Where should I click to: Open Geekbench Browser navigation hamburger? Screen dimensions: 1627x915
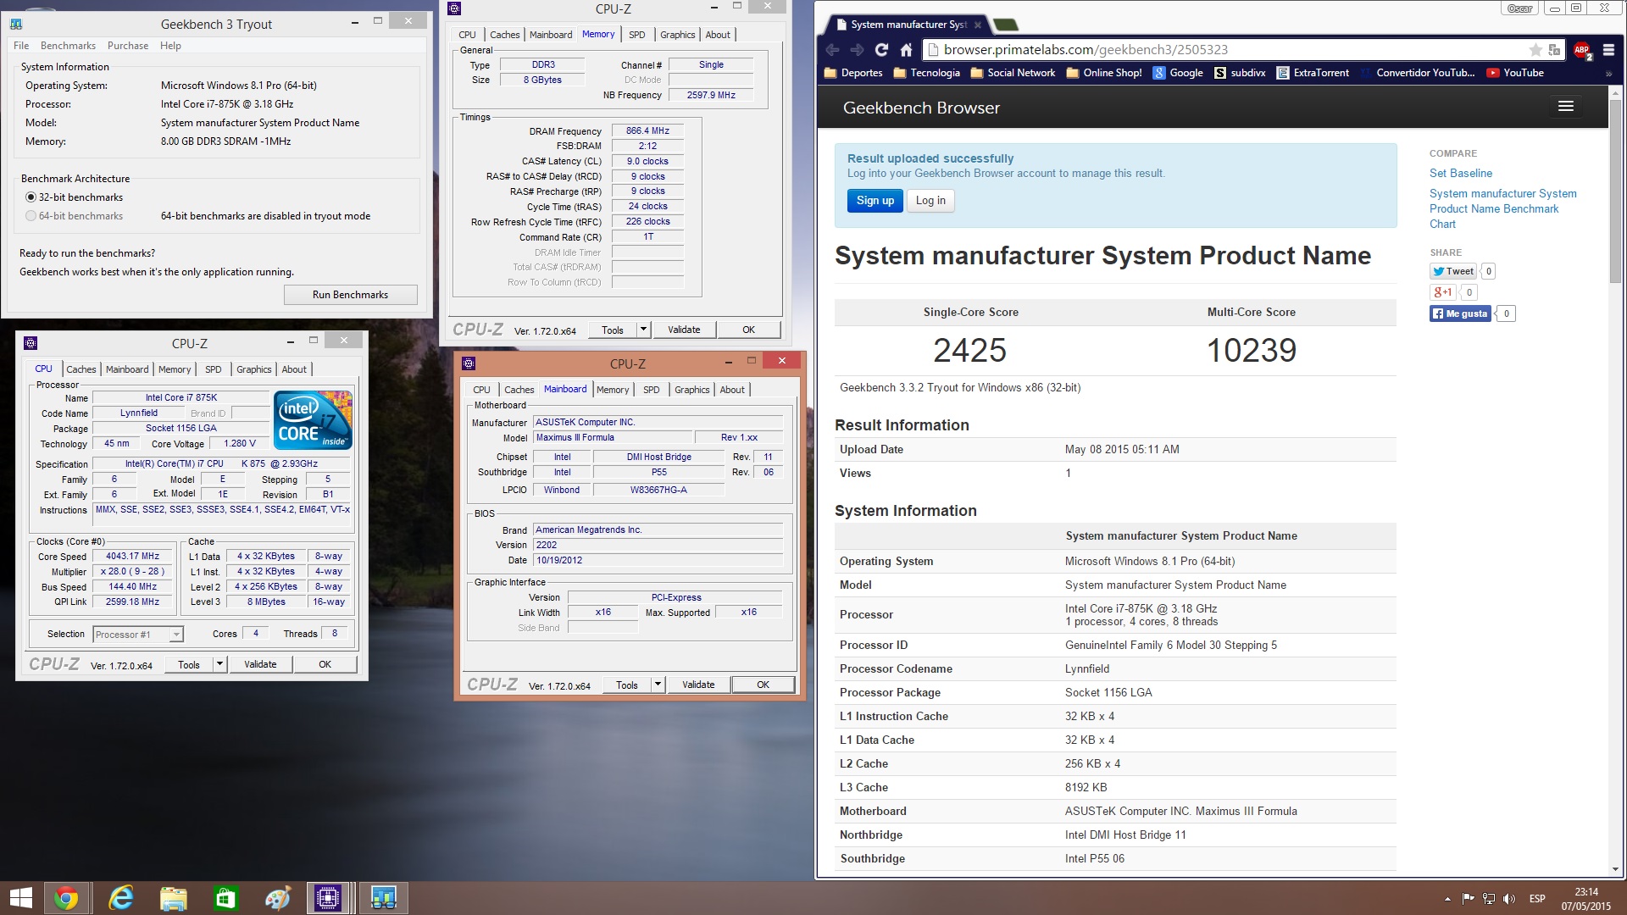point(1565,107)
